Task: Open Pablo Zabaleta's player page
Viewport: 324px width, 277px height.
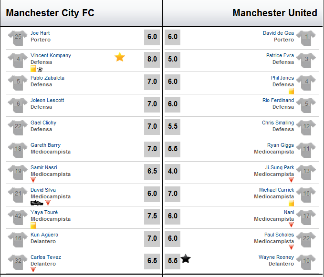Action: click(47, 78)
